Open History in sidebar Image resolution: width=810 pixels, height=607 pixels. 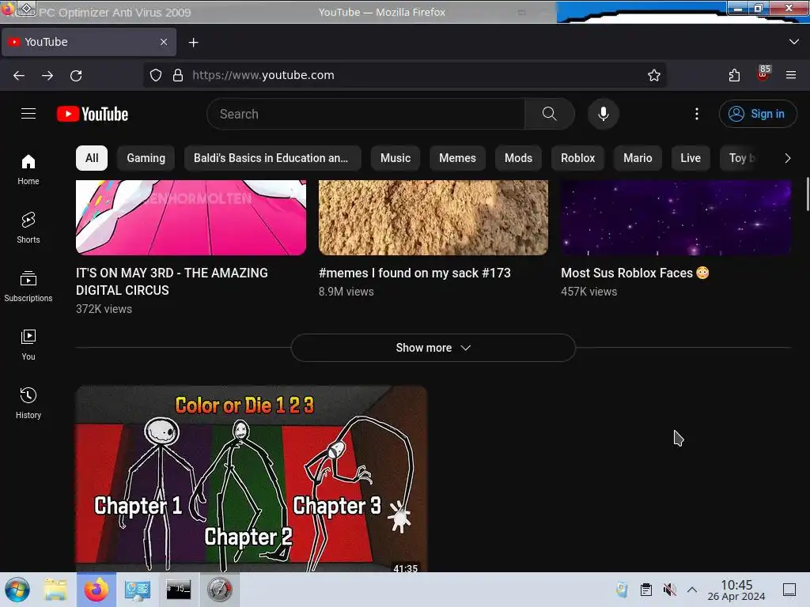(x=28, y=403)
